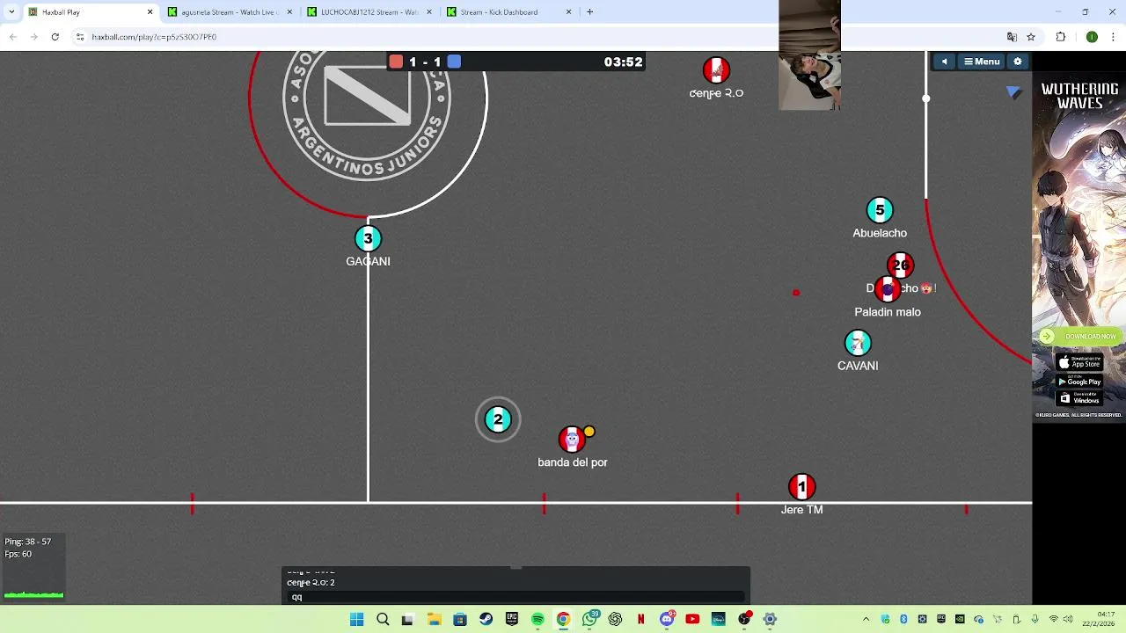1126x633 pixels.
Task: Open the Haxball Menu button
Action: pyautogui.click(x=982, y=62)
